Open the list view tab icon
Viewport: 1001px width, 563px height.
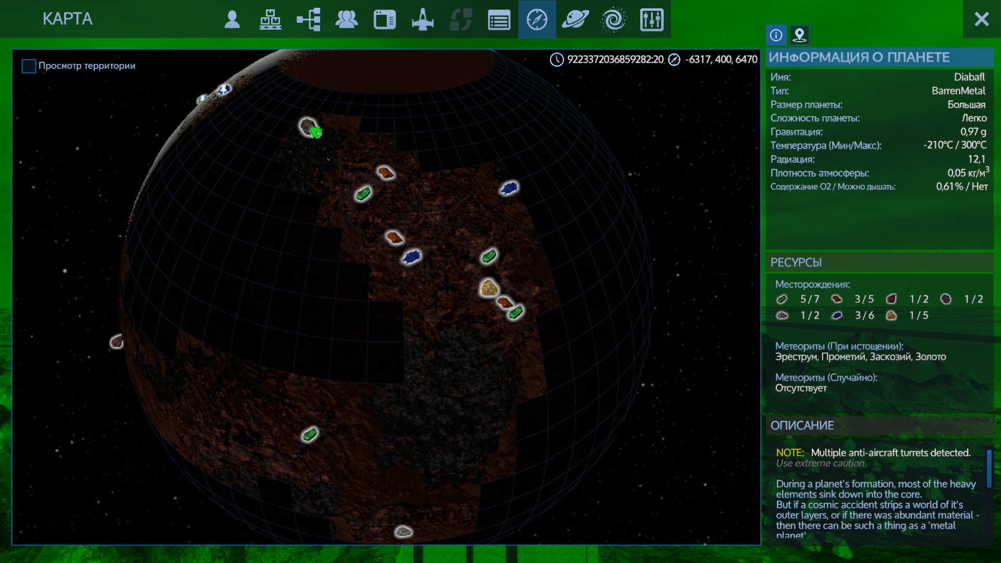(x=499, y=20)
